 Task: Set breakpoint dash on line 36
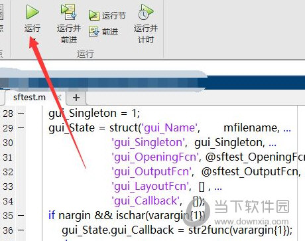pyautogui.click(x=21, y=230)
